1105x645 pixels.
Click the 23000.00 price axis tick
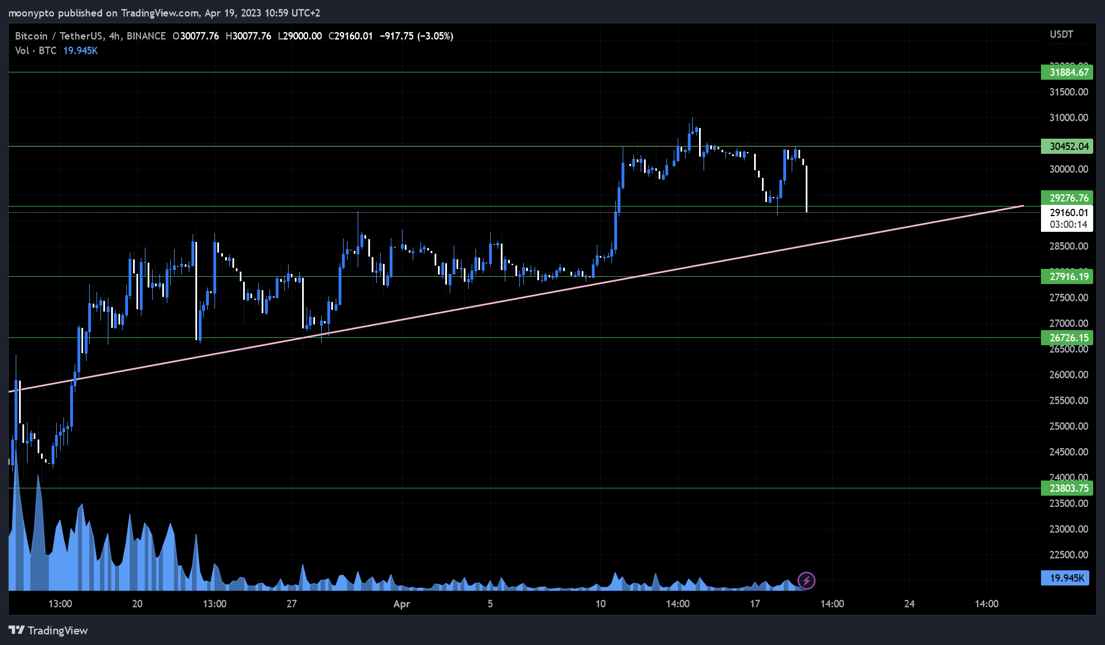[1069, 529]
